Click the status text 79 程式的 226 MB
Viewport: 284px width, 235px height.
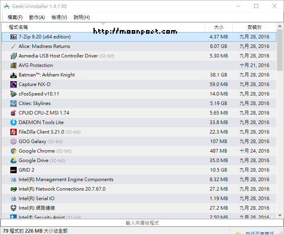(35, 231)
